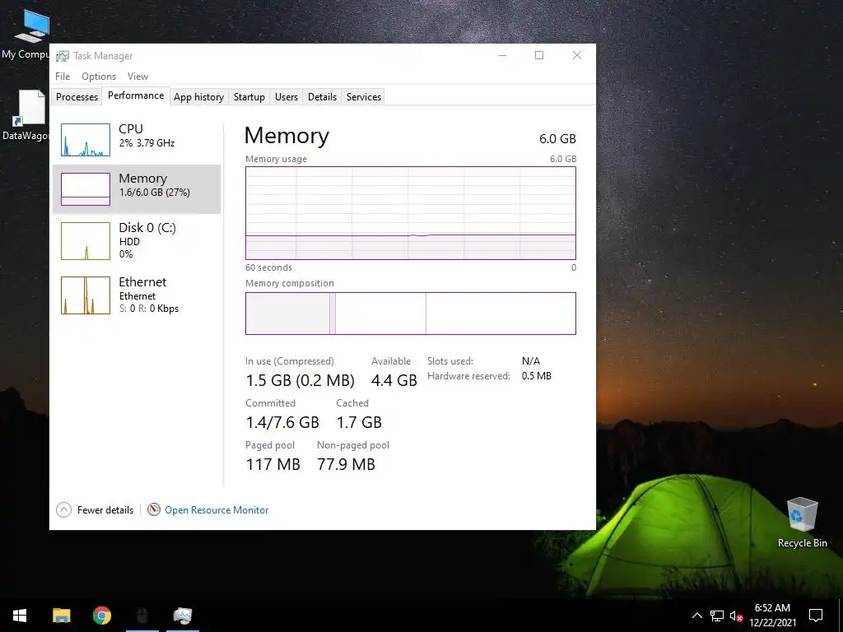
Task: Open the My Computer desktop icon
Action: tap(31, 27)
